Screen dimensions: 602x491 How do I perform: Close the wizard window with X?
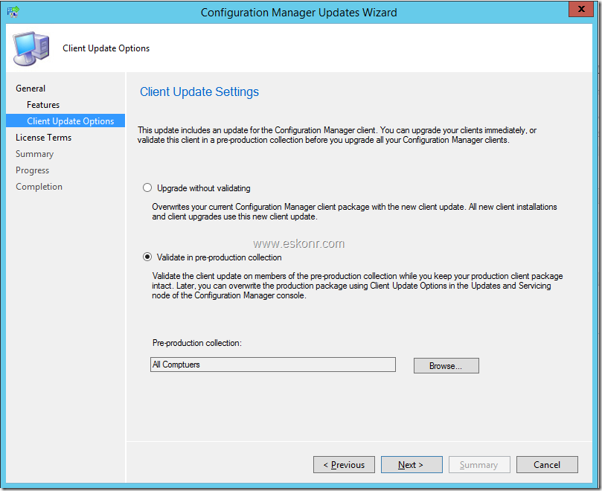tap(581, 9)
